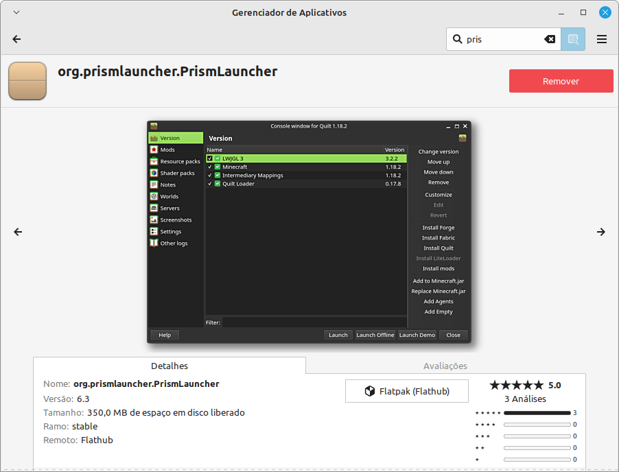Enlarge the Console window screenshot thumbnail
The width and height of the screenshot is (619, 472).
coord(309,232)
